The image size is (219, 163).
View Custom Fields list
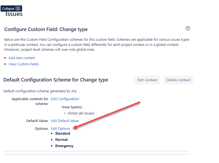[x=23, y=64]
